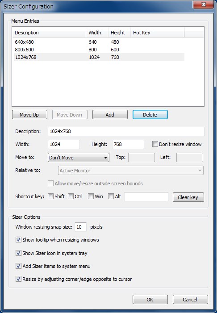Click the Move Up button

29,115
